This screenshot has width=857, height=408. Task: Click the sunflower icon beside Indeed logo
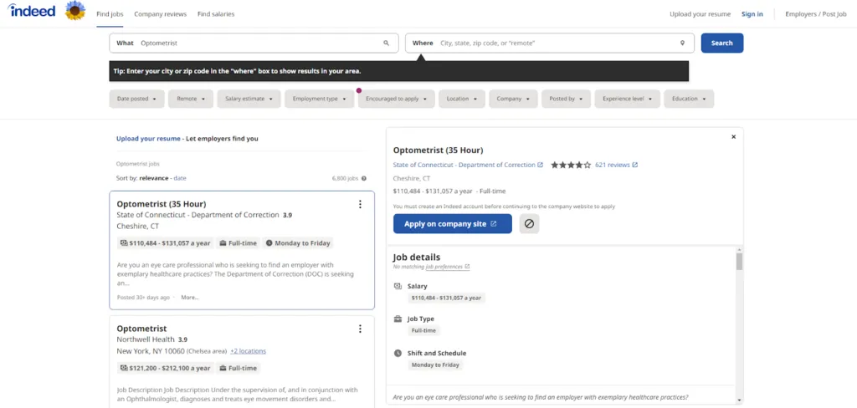[x=74, y=10]
